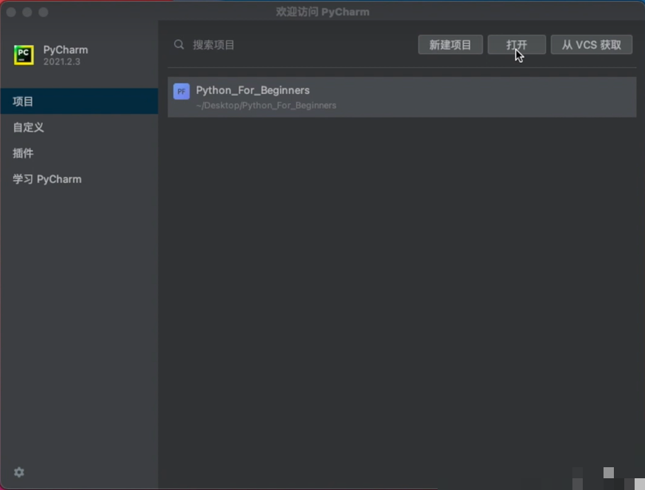
Task: Click the 打开 button
Action: pyautogui.click(x=516, y=44)
